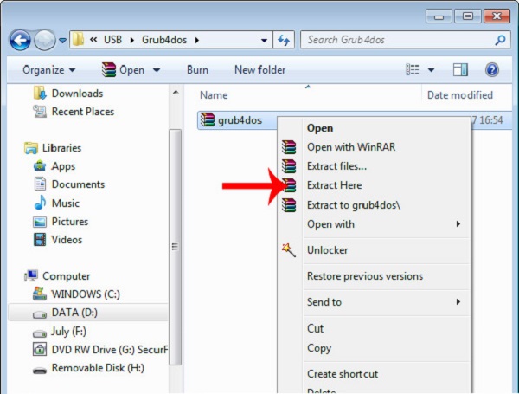519x394 pixels.
Task: Click WinRAR icon beside Extract to grub4dos\
Action: (x=289, y=205)
